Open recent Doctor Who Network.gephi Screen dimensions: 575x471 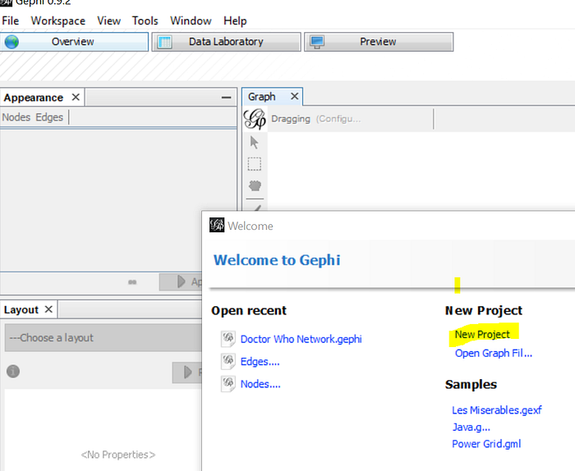click(301, 339)
